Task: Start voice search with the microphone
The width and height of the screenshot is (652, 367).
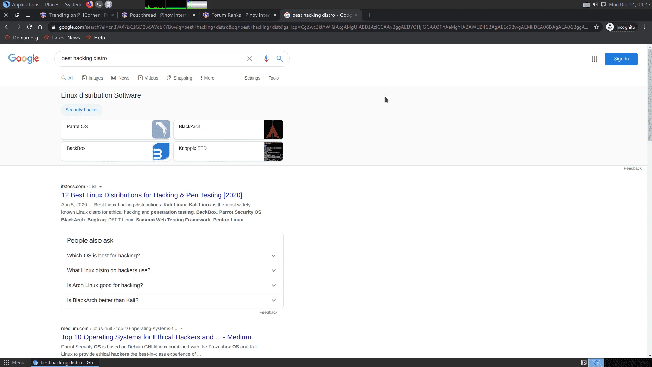Action: pos(266,59)
